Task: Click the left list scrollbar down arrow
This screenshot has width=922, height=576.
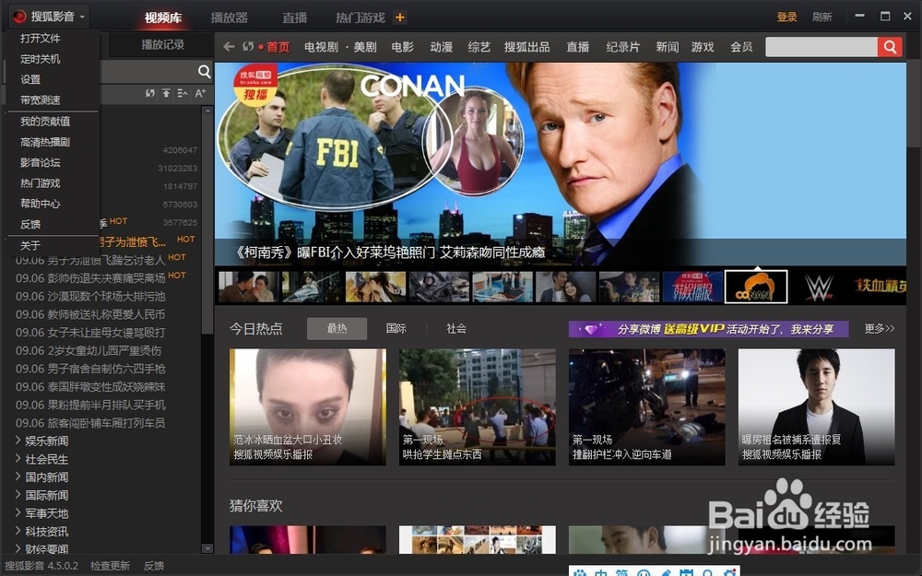Action: pyautogui.click(x=207, y=548)
